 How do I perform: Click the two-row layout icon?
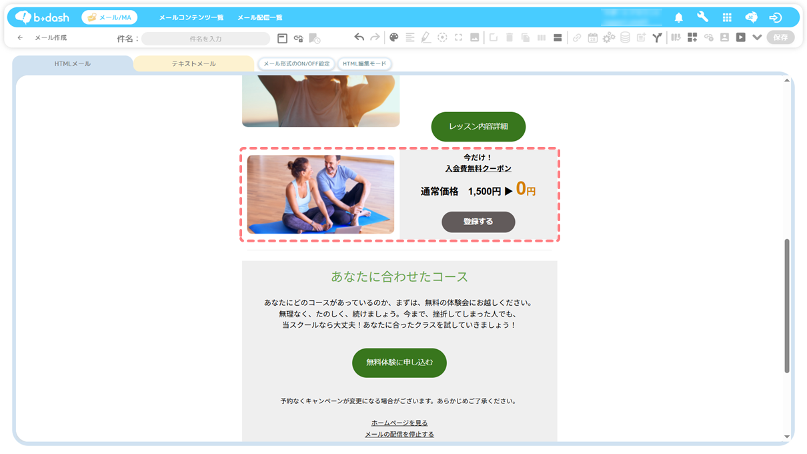[x=558, y=37]
